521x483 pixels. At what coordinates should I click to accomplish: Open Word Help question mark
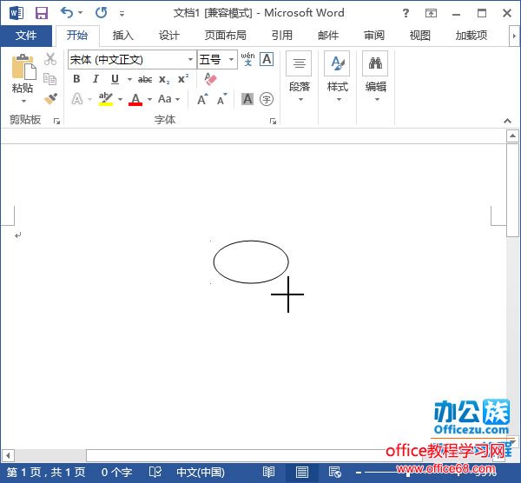click(406, 13)
